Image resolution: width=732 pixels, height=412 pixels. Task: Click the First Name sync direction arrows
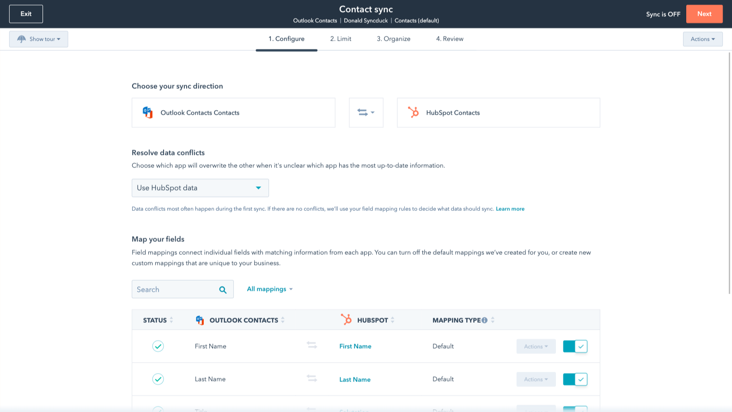pyautogui.click(x=312, y=345)
